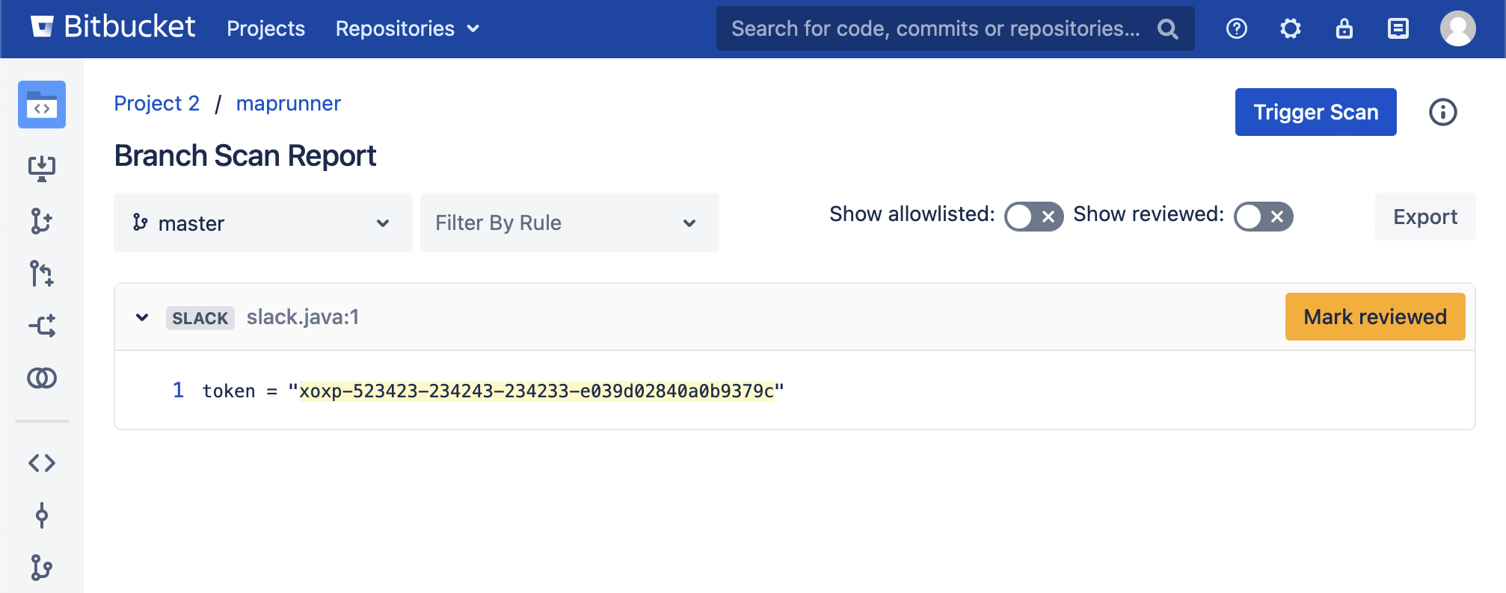Open the Repositories menu
Viewport: 1506px width, 593px height.
point(407,28)
